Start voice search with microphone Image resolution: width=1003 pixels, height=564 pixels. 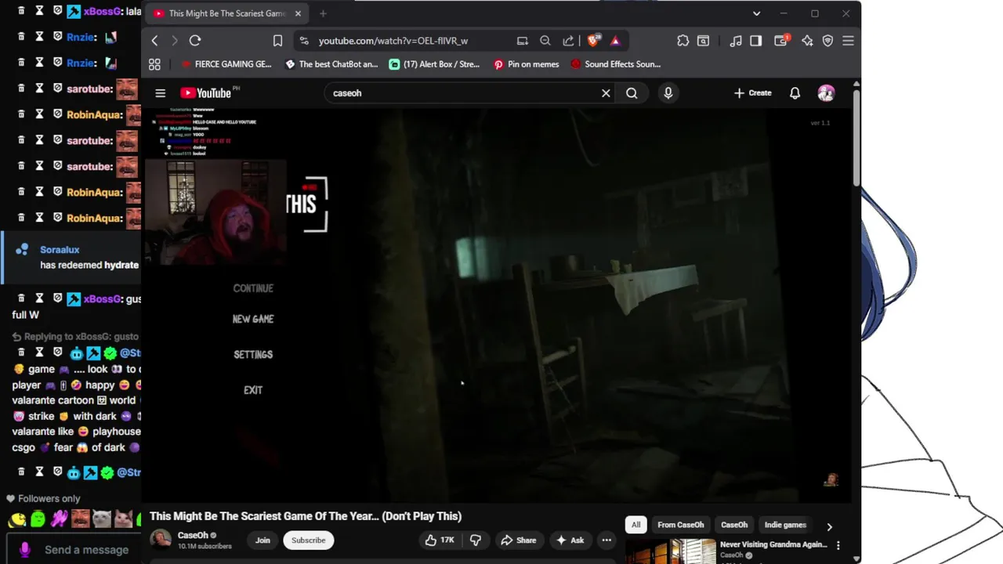[x=668, y=93]
